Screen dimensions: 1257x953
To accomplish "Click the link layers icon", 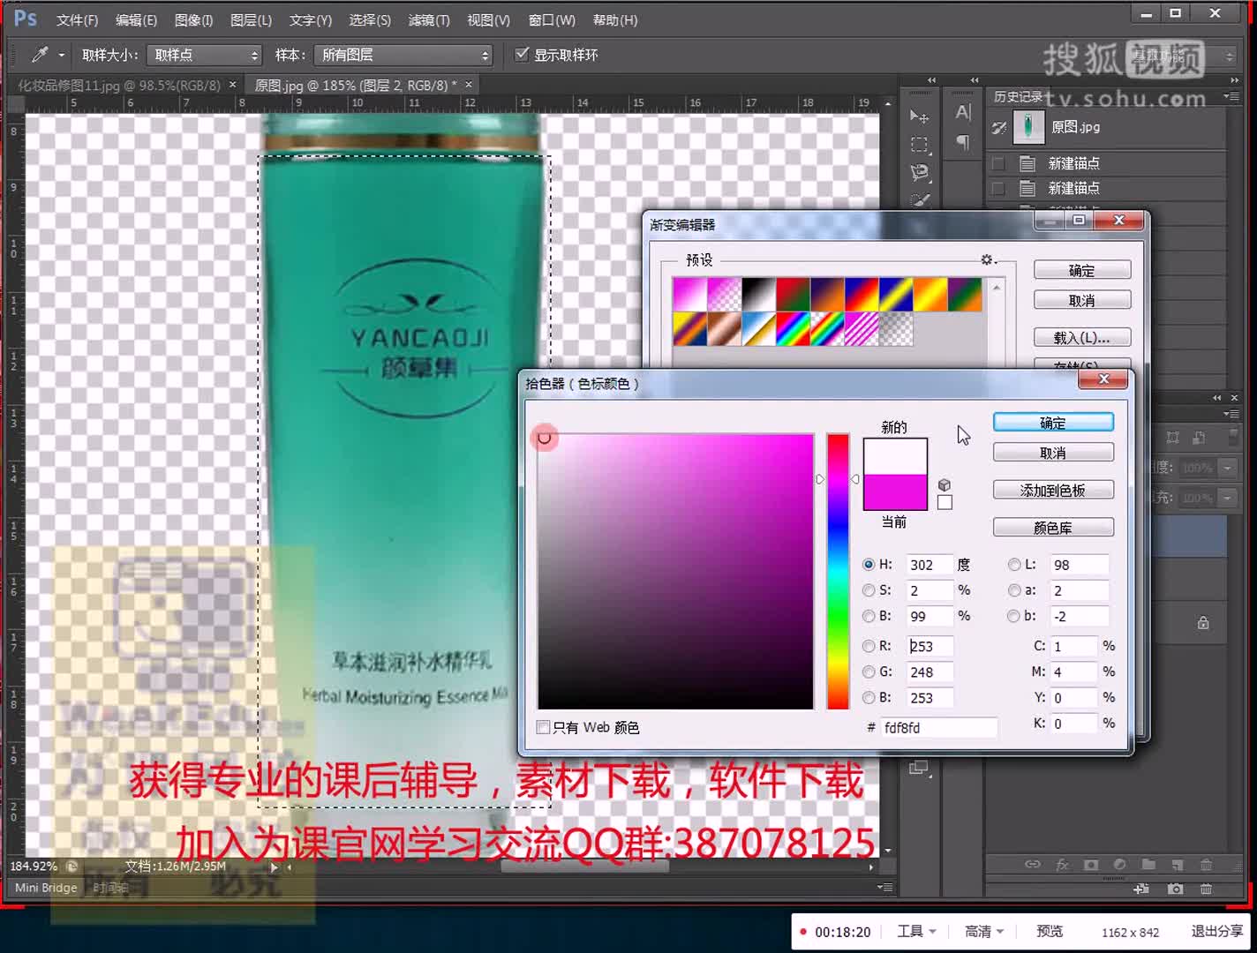I will (x=1032, y=865).
